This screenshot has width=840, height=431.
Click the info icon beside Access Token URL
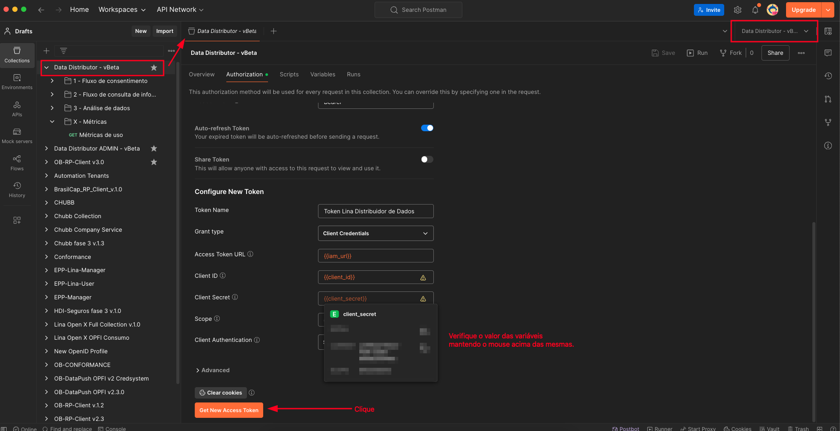[250, 254]
